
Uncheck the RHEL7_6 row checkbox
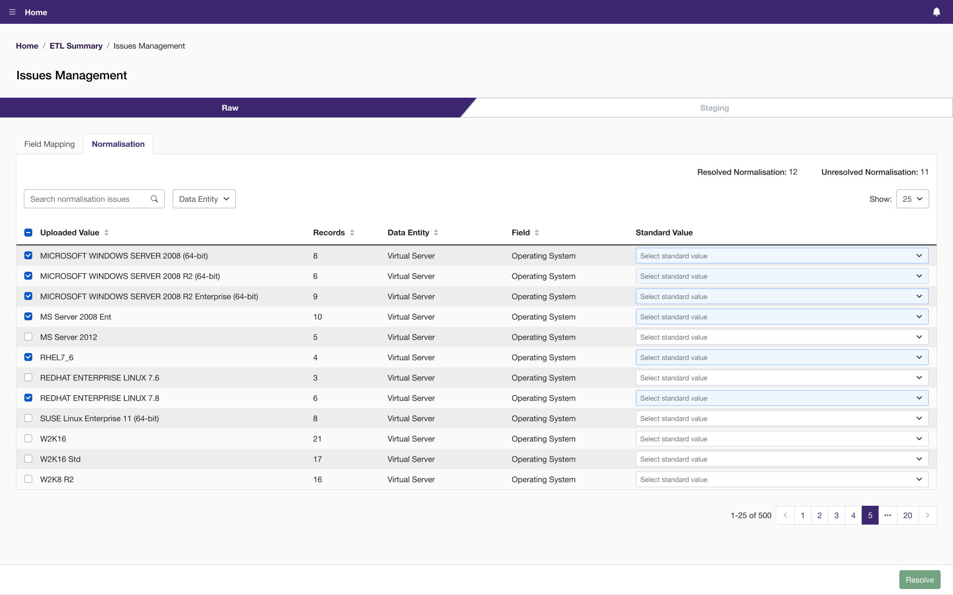point(28,357)
